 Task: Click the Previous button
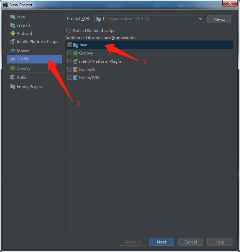coord(132,242)
